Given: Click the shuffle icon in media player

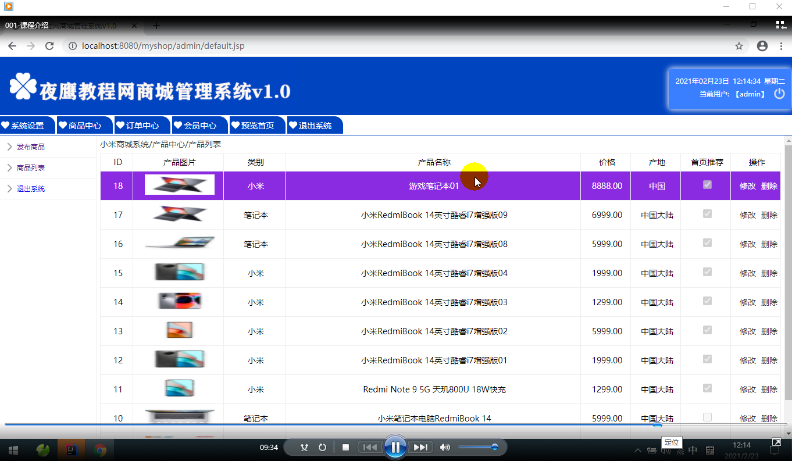Looking at the screenshot, I should pyautogui.click(x=304, y=447).
